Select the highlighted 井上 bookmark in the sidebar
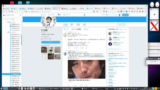160x90 pixels. pyautogui.click(x=11, y=74)
